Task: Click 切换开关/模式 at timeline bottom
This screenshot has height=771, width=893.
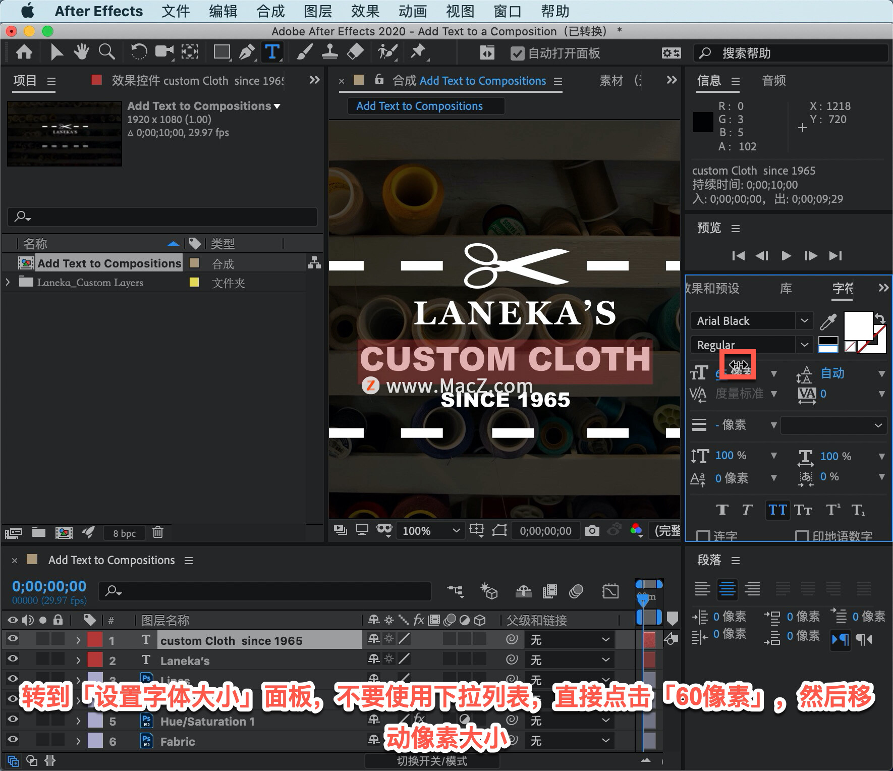Action: (x=432, y=761)
